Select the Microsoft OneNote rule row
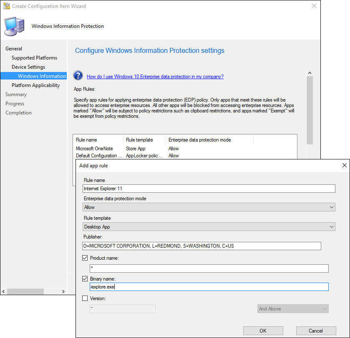Image resolution: width=350 pixels, height=338 pixels. [94, 149]
